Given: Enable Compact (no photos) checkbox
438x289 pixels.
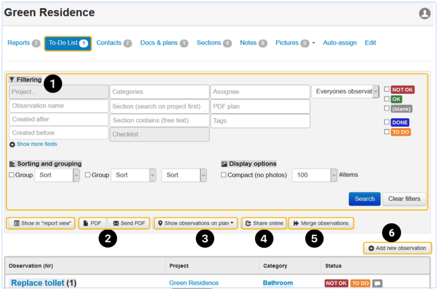Looking at the screenshot, I should pos(224,175).
